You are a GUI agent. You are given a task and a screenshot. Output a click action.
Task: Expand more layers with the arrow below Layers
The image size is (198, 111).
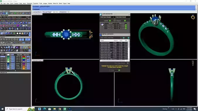(16, 71)
